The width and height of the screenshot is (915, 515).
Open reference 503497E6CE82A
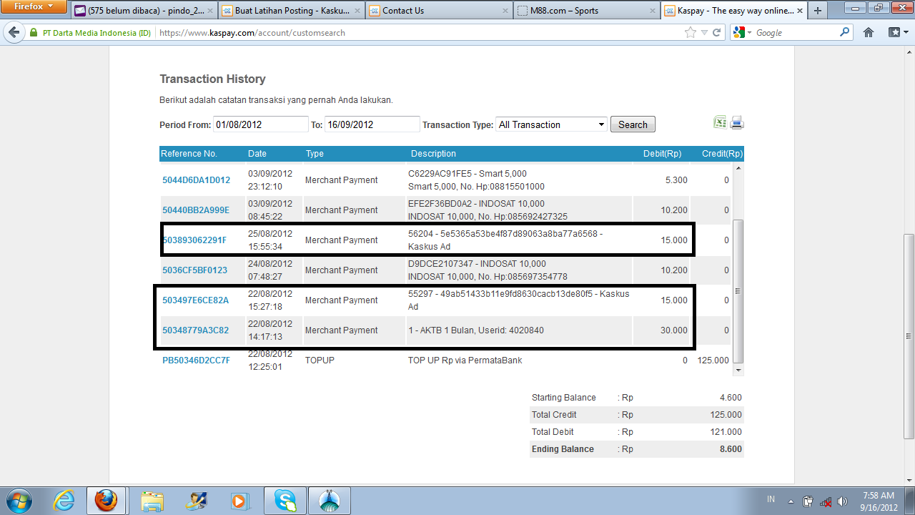pos(195,300)
